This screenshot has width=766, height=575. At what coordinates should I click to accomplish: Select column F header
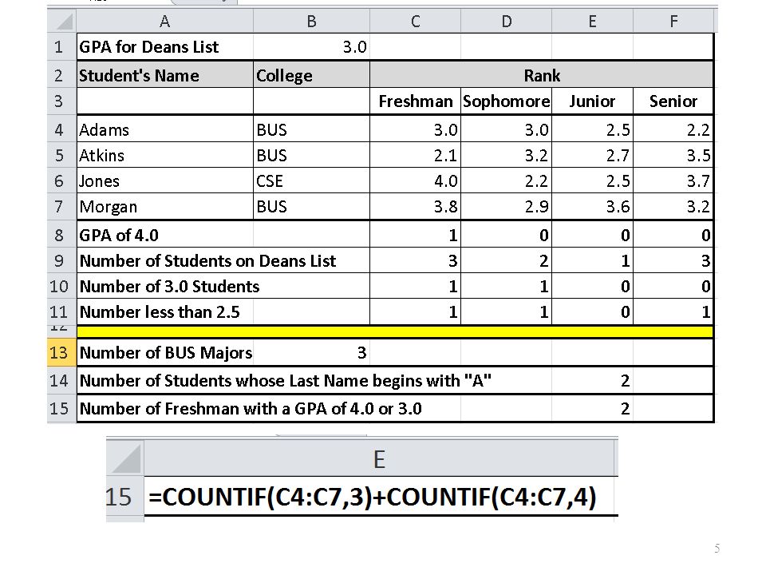673,21
